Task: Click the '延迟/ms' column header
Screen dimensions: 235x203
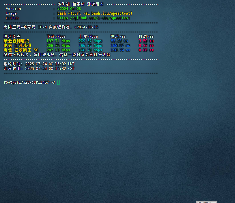Action: click(x=118, y=36)
